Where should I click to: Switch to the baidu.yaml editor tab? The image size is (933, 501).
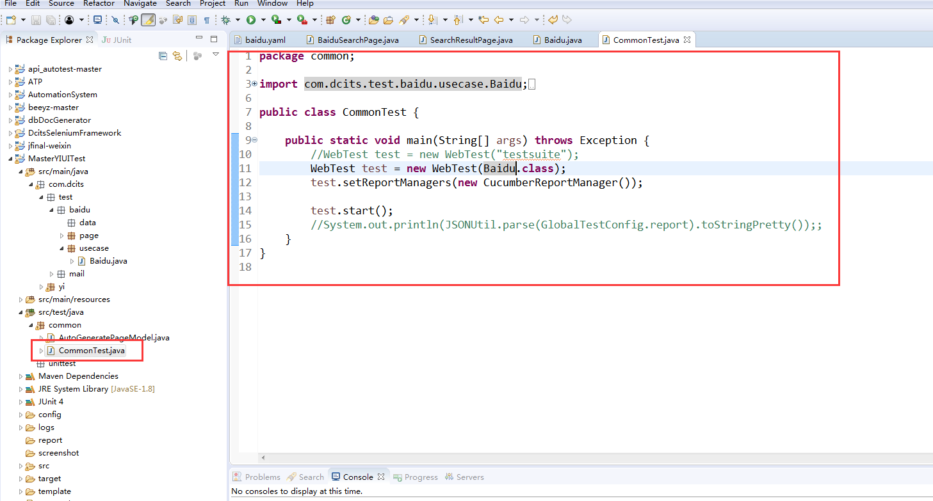tap(259, 40)
